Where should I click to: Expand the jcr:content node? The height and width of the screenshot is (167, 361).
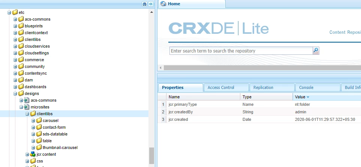click(27, 154)
